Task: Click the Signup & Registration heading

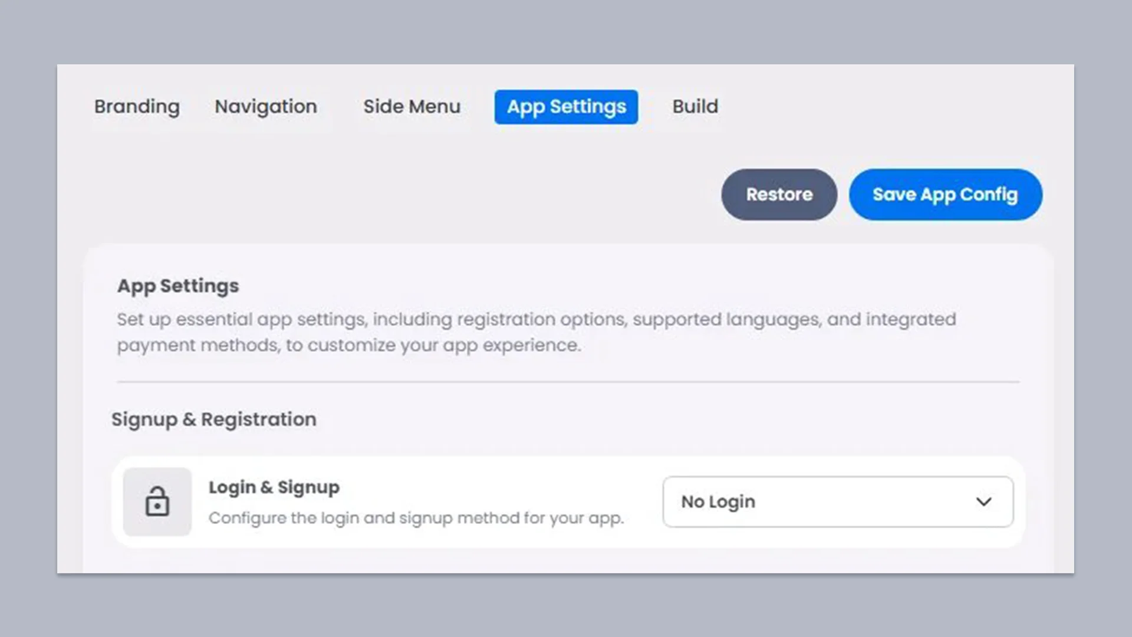Action: (x=213, y=419)
